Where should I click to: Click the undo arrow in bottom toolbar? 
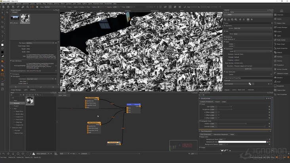click(3, 154)
